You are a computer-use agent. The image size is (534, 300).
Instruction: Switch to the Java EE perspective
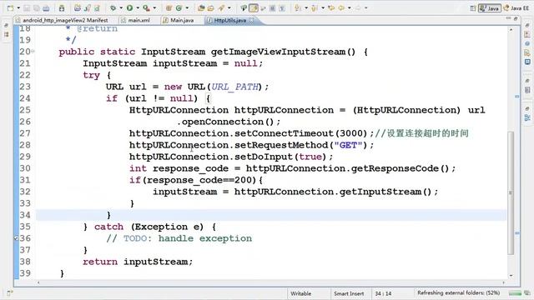click(x=516, y=7)
